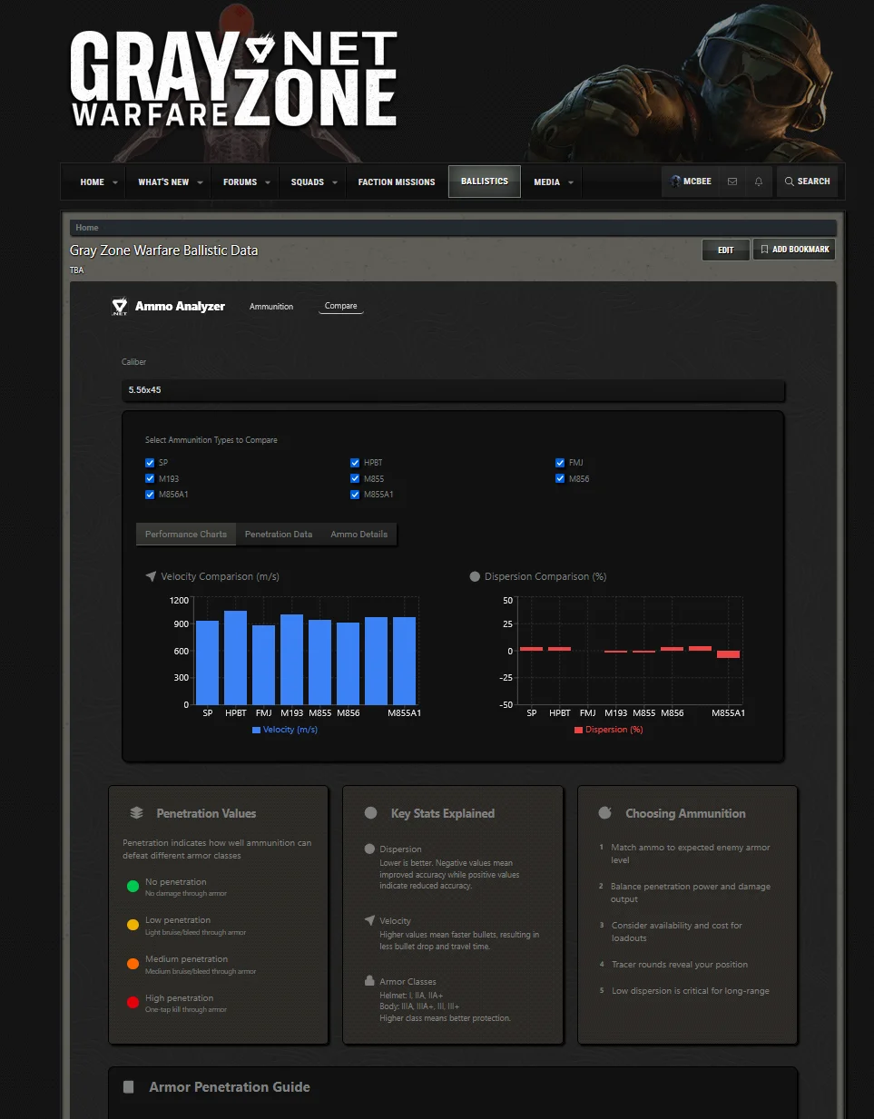Viewport: 874px width, 1119px height.
Task: Select the Compare tab
Action: [341, 307]
